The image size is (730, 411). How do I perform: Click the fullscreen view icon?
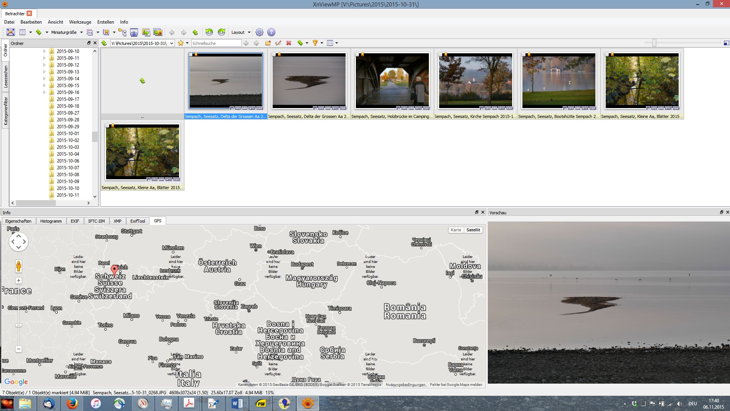(x=11, y=32)
